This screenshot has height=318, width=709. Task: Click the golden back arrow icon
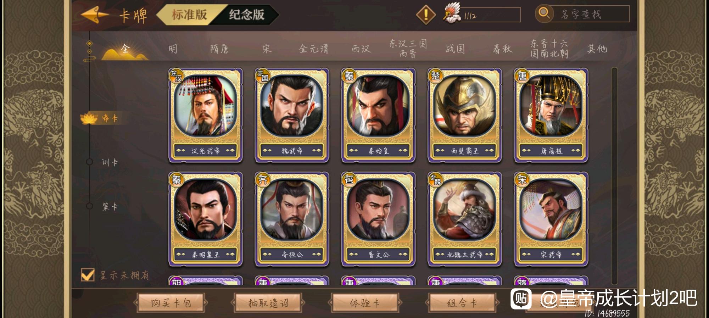(x=95, y=15)
